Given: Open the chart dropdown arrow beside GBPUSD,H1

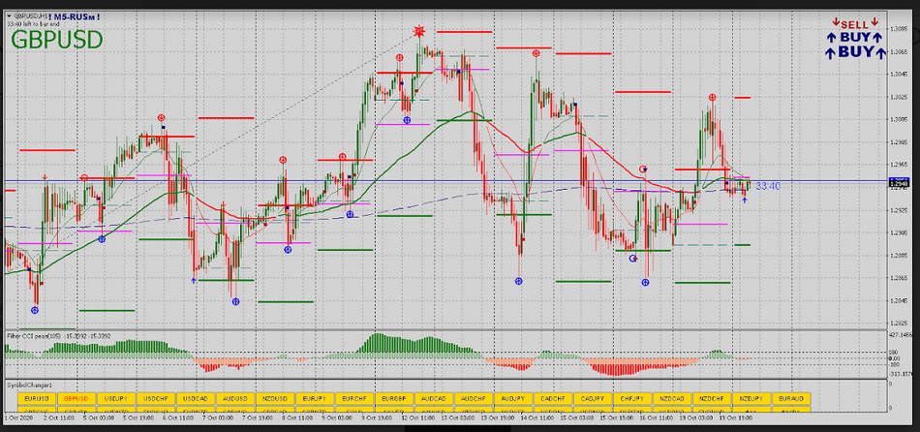Looking at the screenshot, I should (8, 17).
